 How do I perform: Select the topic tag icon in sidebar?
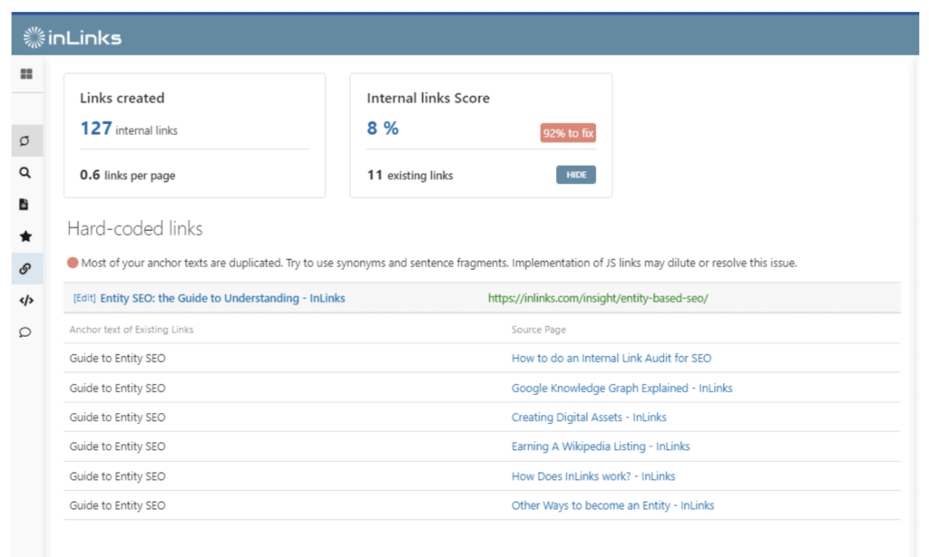pyautogui.click(x=24, y=140)
